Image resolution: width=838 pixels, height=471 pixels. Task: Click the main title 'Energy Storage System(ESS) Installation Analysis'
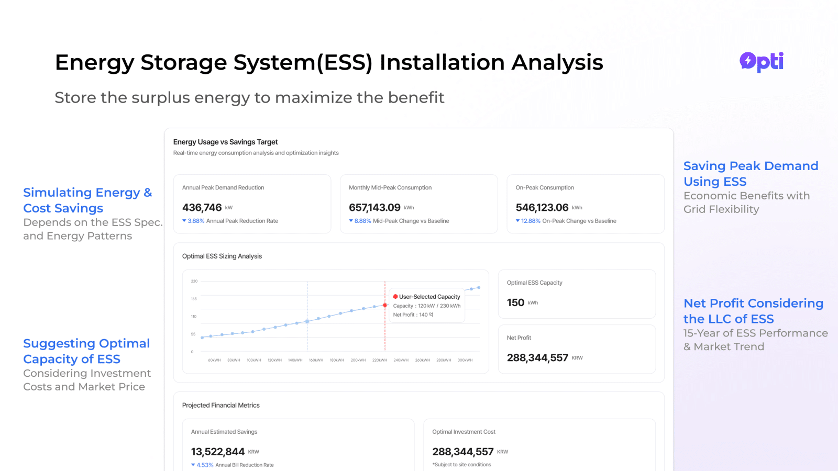click(x=329, y=62)
